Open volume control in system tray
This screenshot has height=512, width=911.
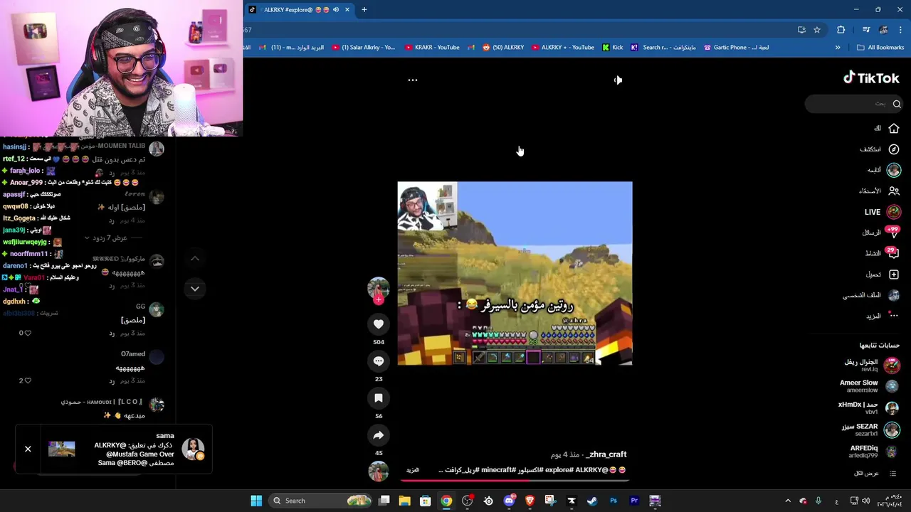(865, 501)
